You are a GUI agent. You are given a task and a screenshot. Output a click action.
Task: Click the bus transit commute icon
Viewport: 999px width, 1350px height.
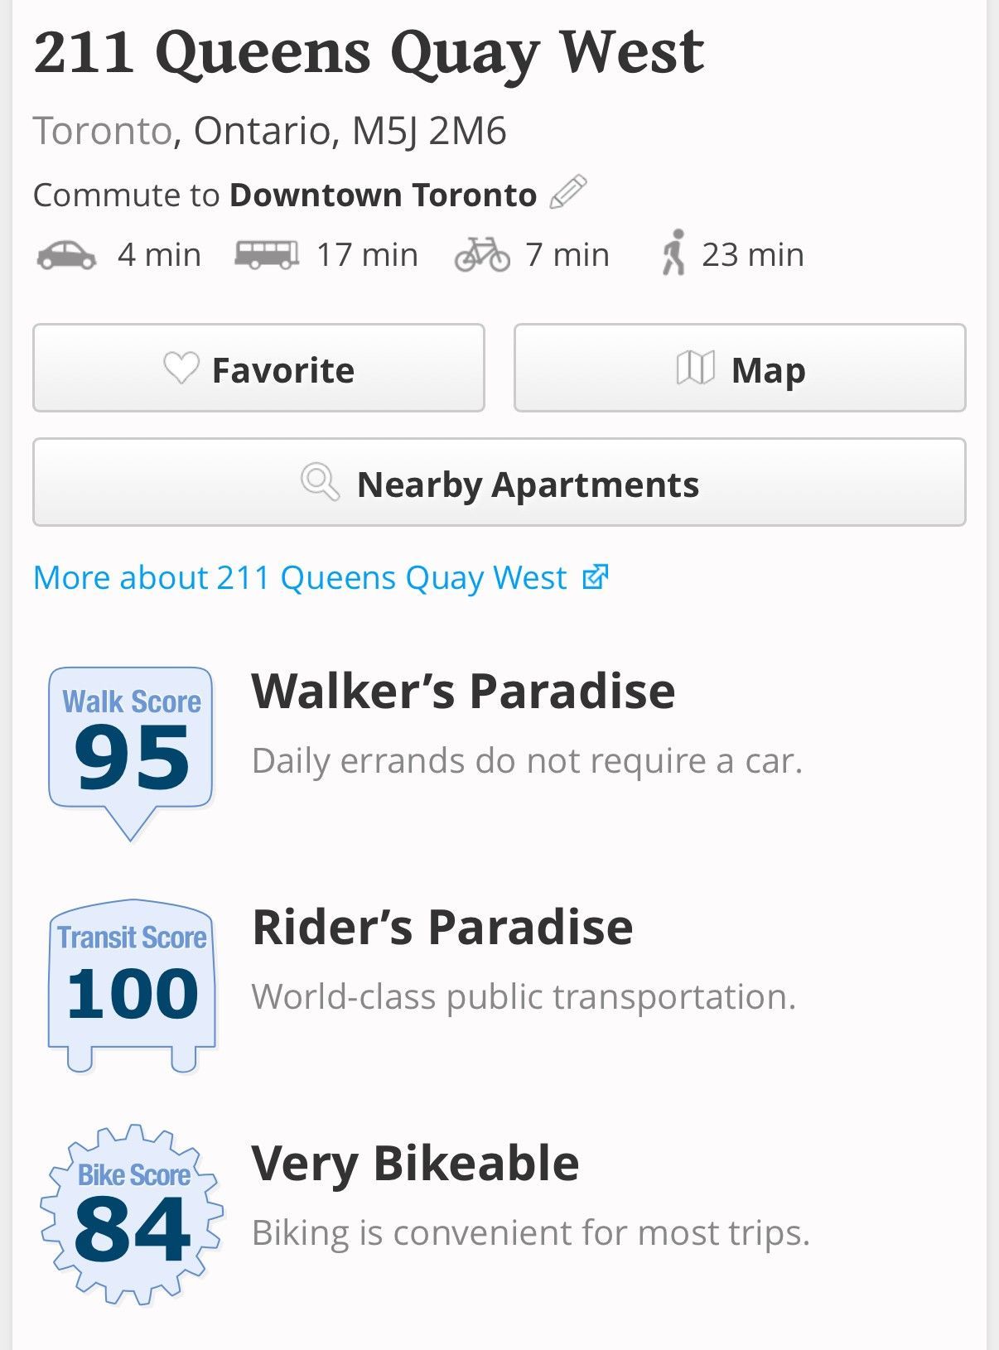tap(266, 254)
